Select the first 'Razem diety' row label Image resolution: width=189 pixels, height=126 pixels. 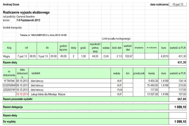click(x=10, y=62)
